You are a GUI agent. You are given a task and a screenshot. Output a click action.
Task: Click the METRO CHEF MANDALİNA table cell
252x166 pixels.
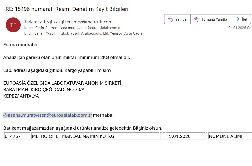(95, 136)
